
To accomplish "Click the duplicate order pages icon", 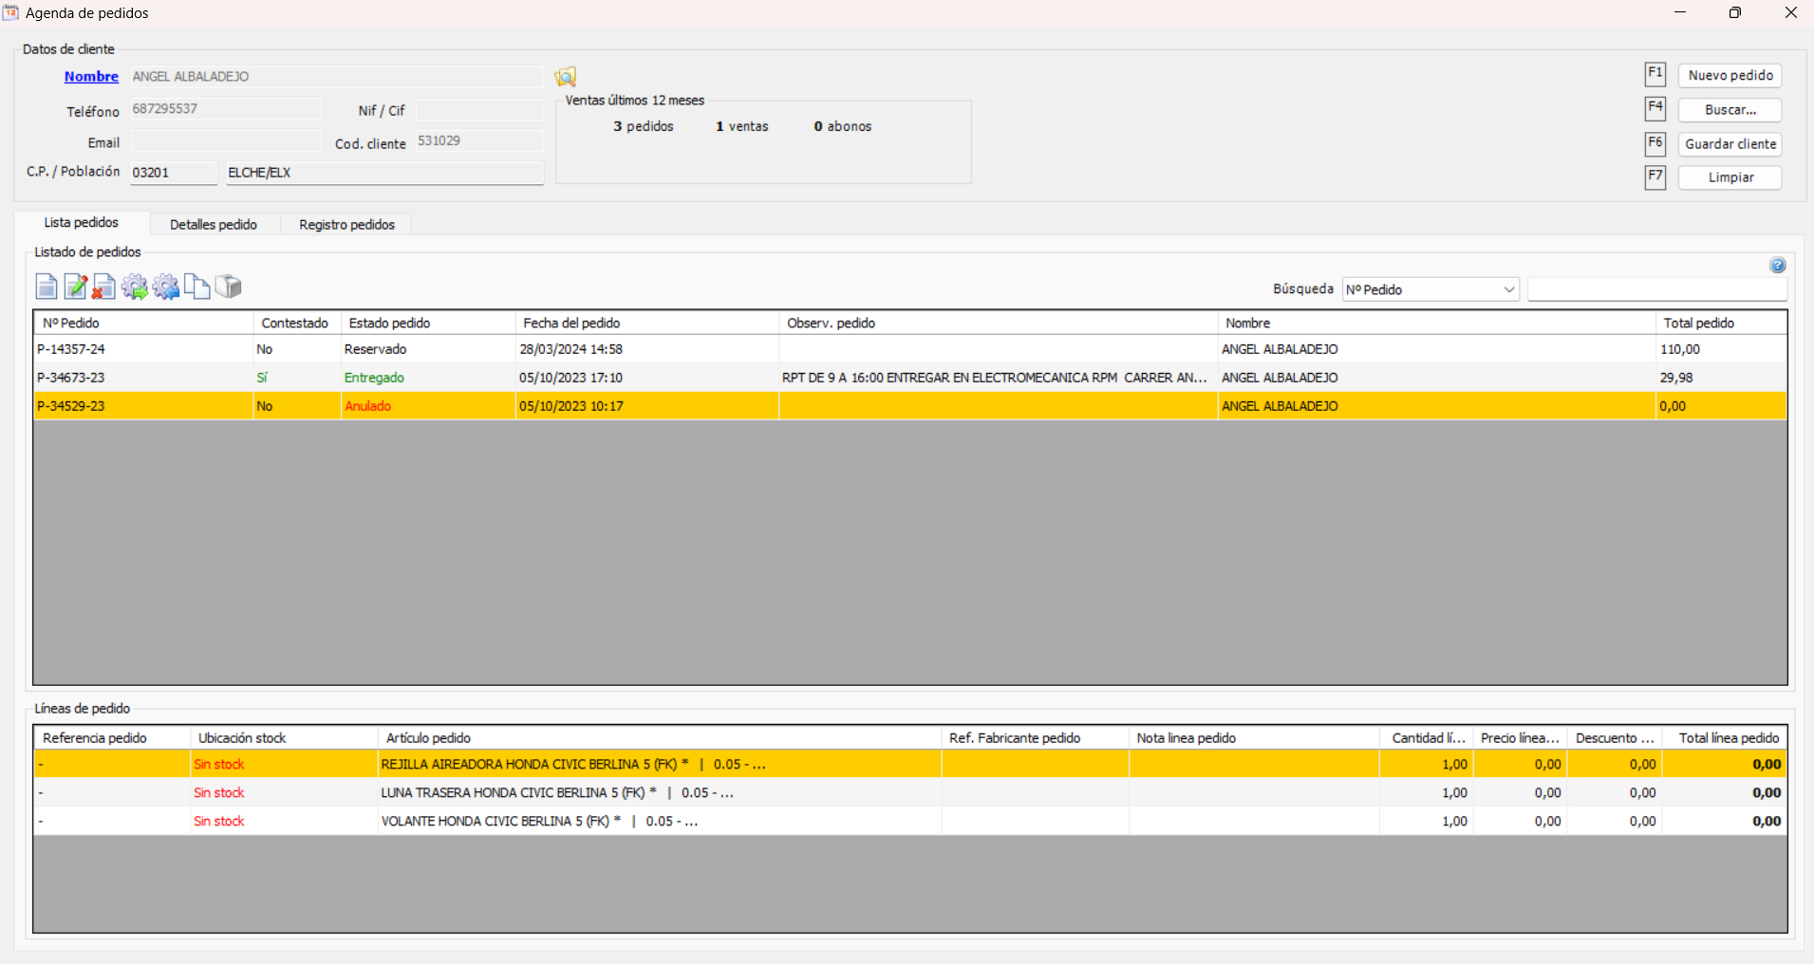I will point(196,287).
